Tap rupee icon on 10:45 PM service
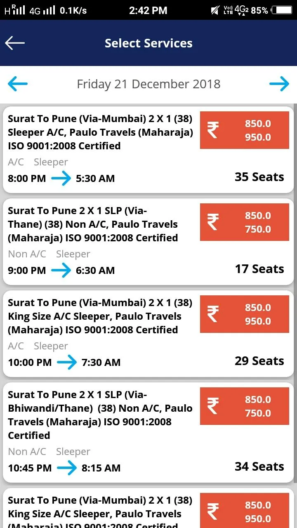297x528 pixels. 213,406
